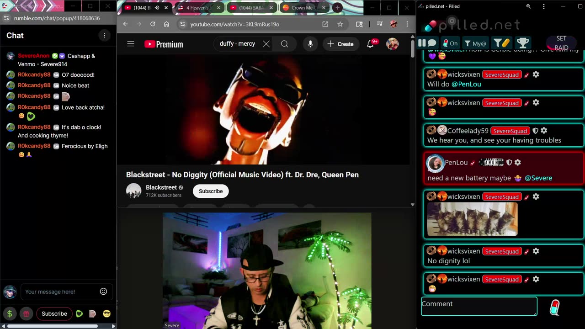Open gear settings on PenLou message
Screen dimensions: 585x329
point(517,162)
